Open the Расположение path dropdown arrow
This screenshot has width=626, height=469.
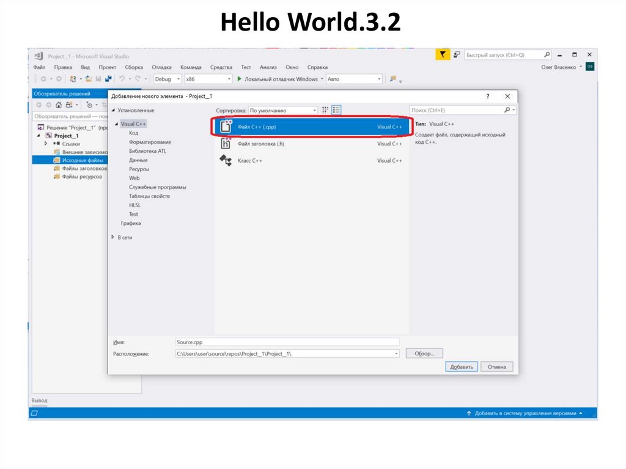click(396, 353)
